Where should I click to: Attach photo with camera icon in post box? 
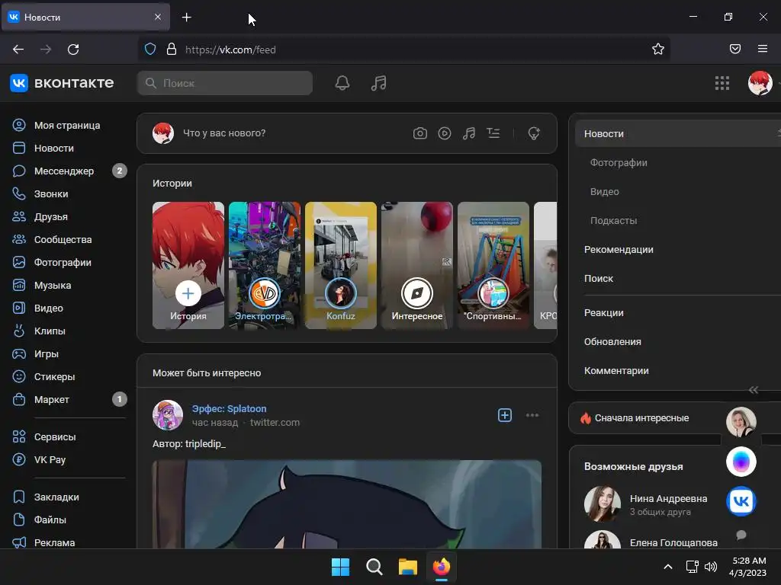click(420, 133)
